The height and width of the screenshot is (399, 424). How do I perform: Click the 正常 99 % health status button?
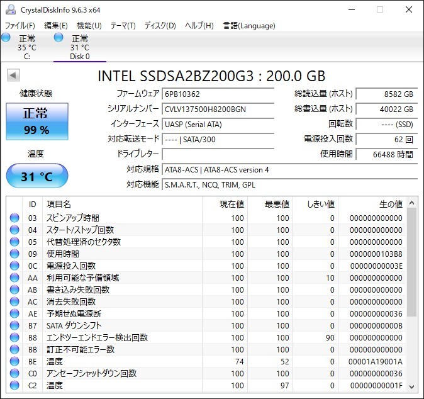tap(36, 123)
